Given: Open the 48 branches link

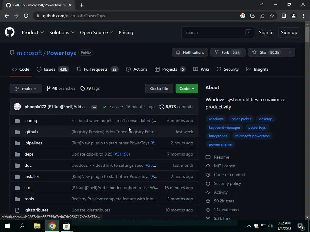Looking at the screenshot, I should [x=61, y=89].
